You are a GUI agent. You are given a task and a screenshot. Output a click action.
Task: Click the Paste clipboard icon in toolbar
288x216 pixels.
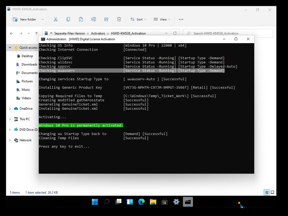pyautogui.click(x=81, y=19)
